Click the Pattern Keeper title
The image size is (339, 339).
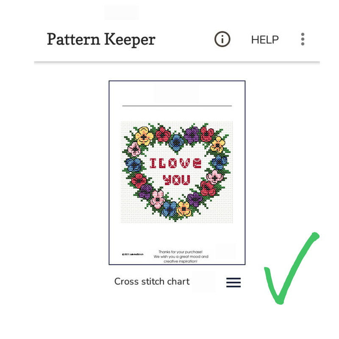[x=101, y=39]
